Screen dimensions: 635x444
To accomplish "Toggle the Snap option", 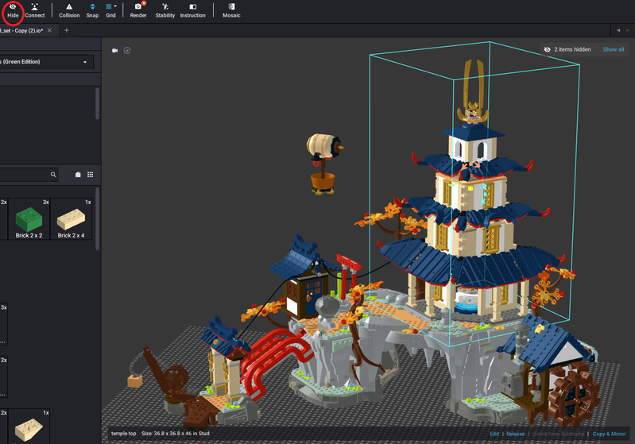I will click(x=92, y=10).
